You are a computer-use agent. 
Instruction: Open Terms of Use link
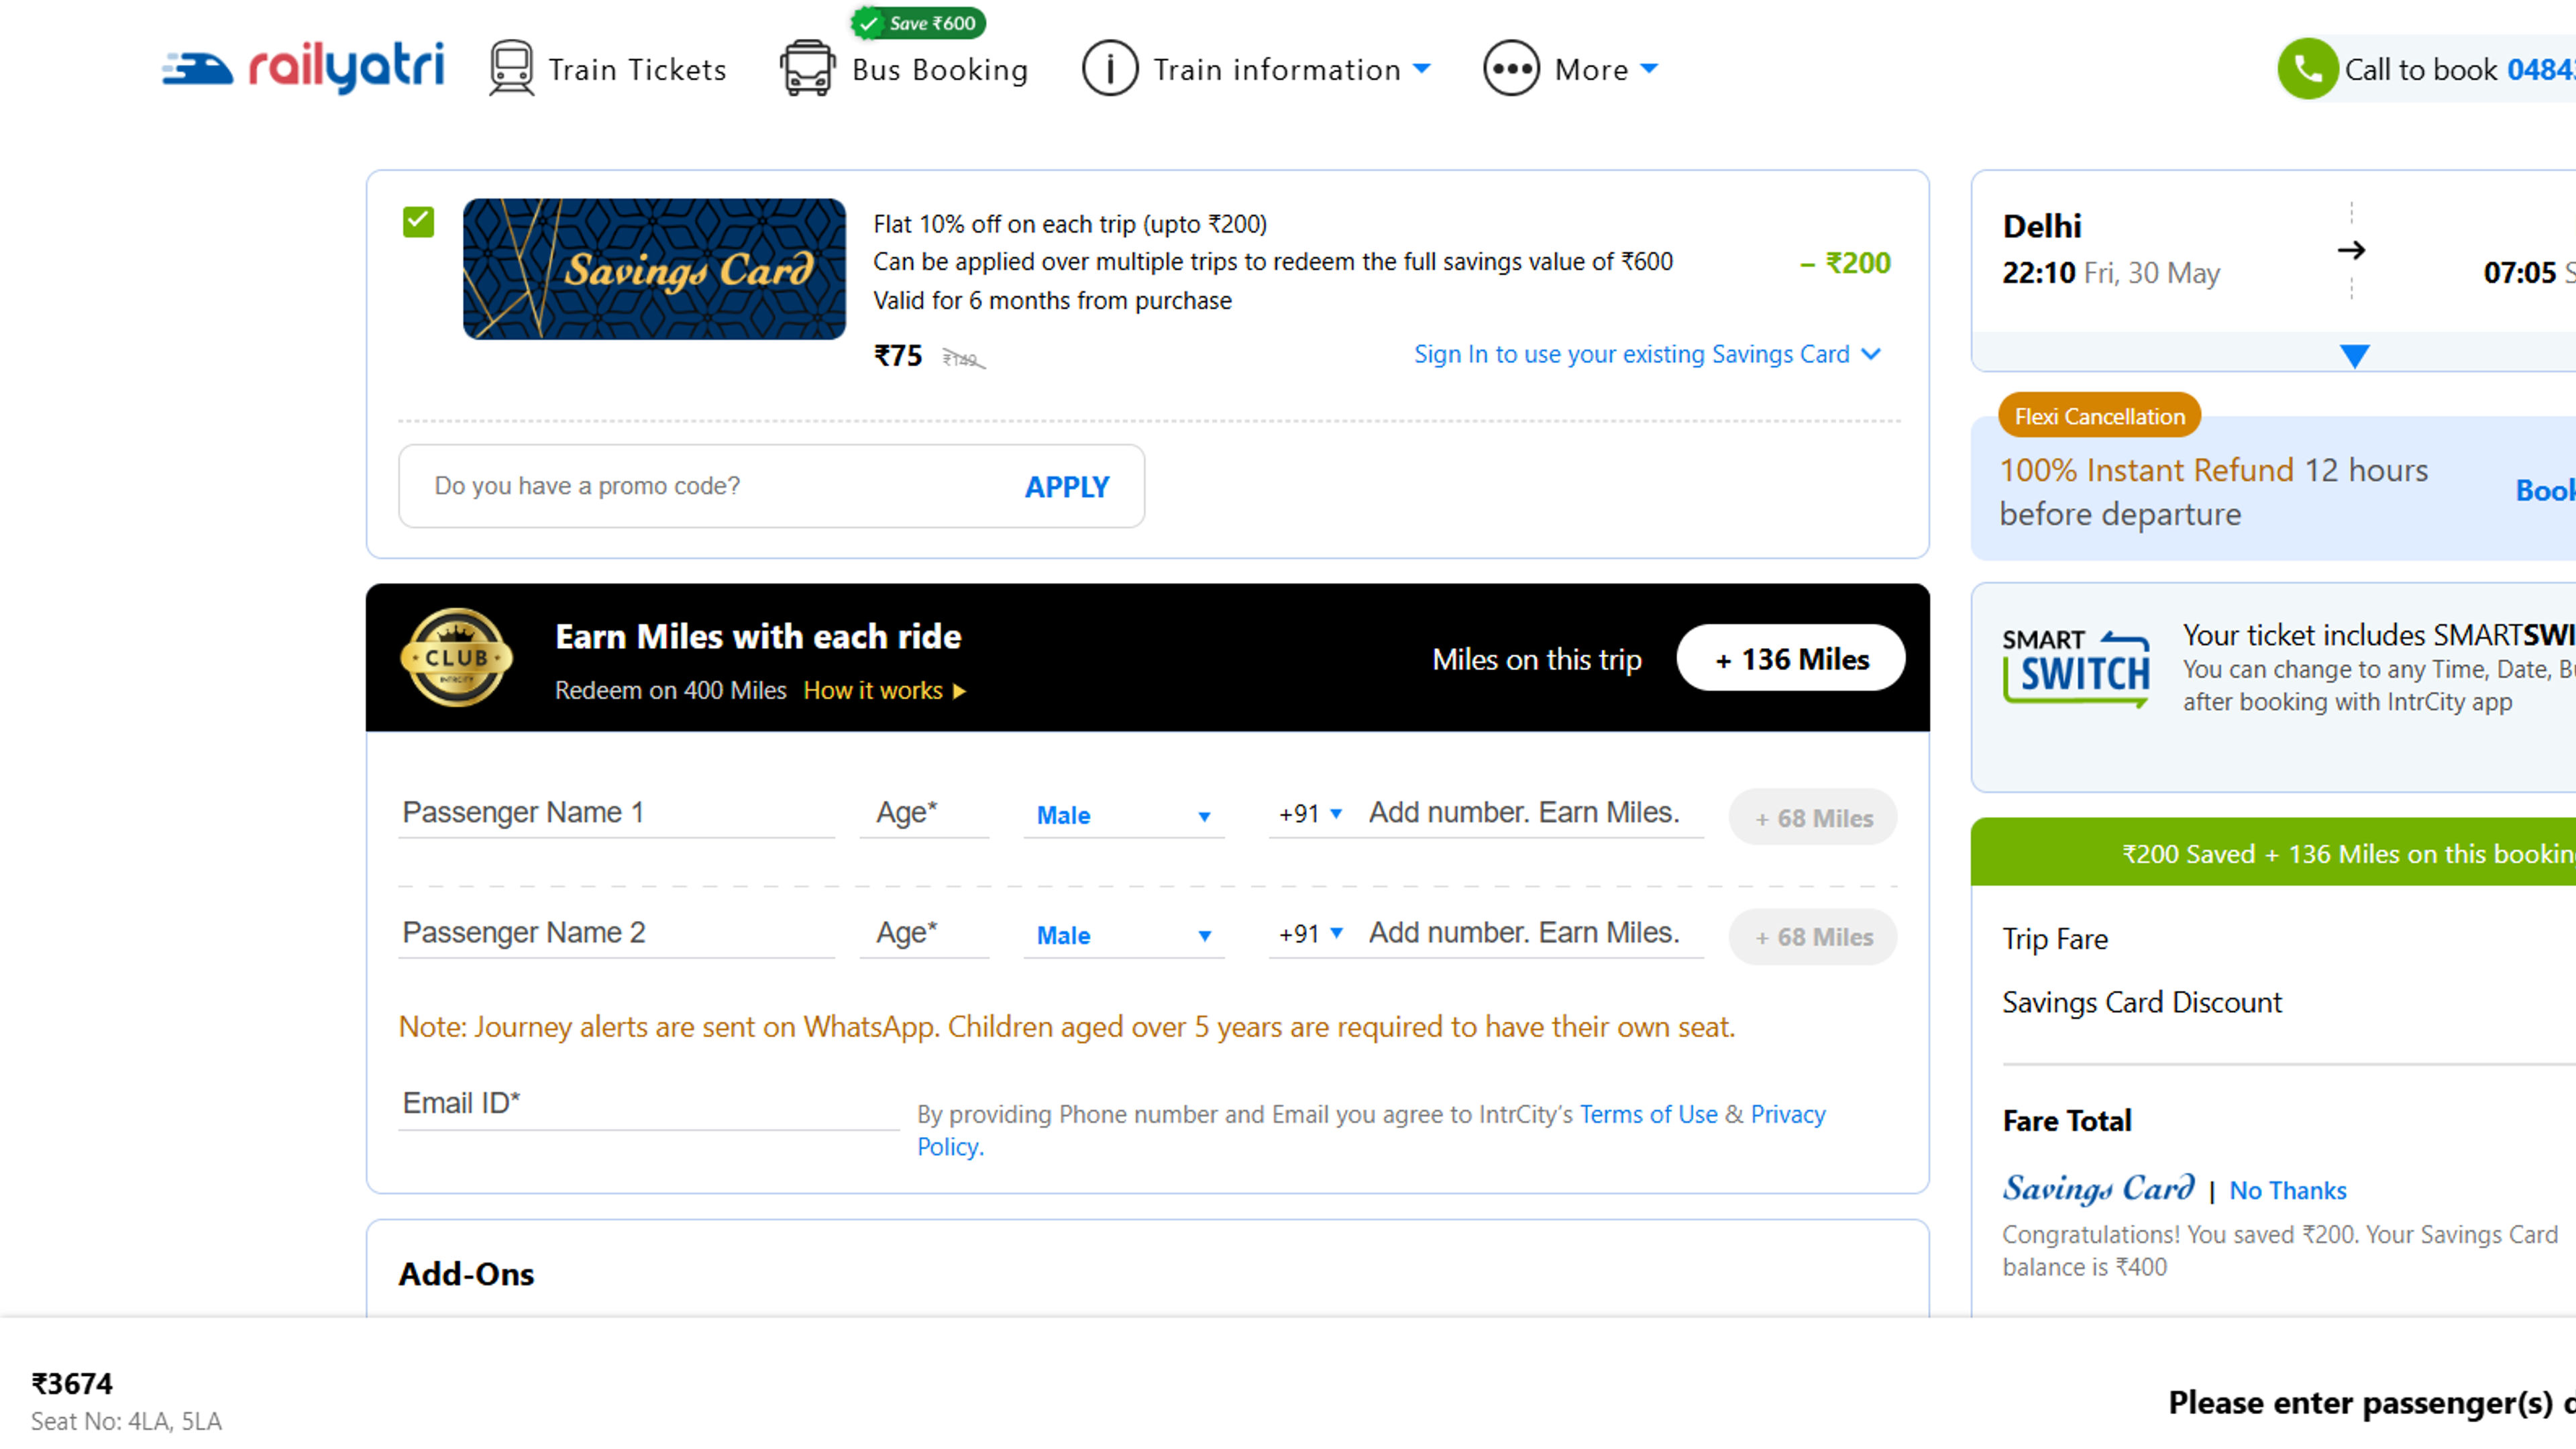pyautogui.click(x=1648, y=1114)
